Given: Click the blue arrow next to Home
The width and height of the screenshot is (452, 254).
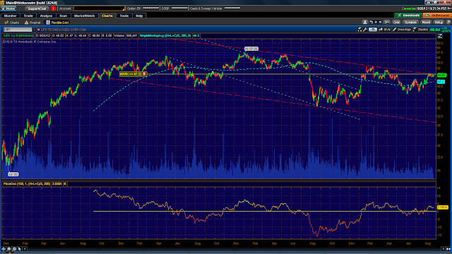Looking at the screenshot, I should click(20, 8).
